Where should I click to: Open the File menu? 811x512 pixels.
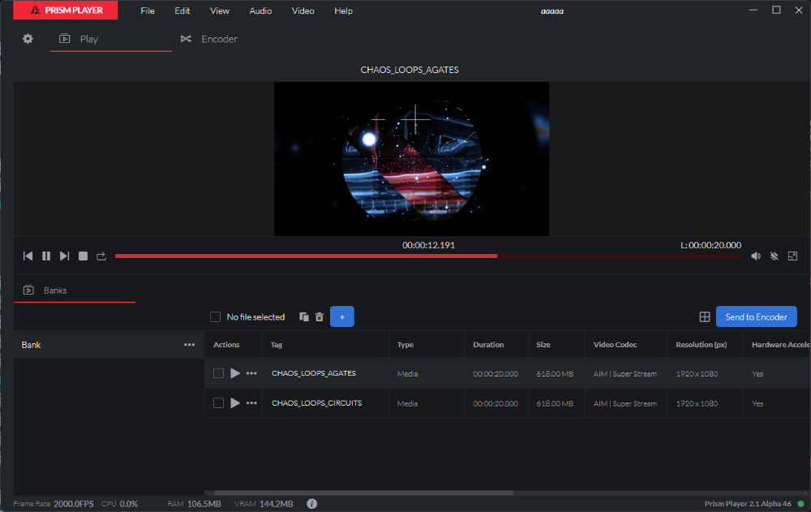pyautogui.click(x=148, y=11)
